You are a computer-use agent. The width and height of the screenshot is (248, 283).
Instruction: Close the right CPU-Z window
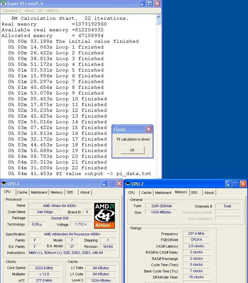click(x=243, y=184)
